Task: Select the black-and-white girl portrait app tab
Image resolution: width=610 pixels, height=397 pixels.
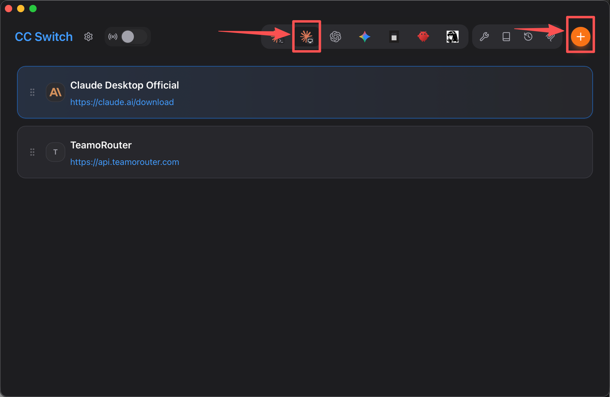Action: click(x=453, y=37)
